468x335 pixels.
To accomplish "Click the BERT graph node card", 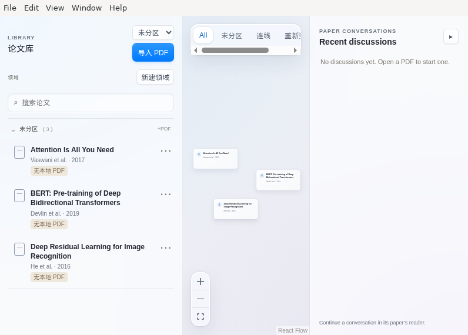I will tap(279, 180).
